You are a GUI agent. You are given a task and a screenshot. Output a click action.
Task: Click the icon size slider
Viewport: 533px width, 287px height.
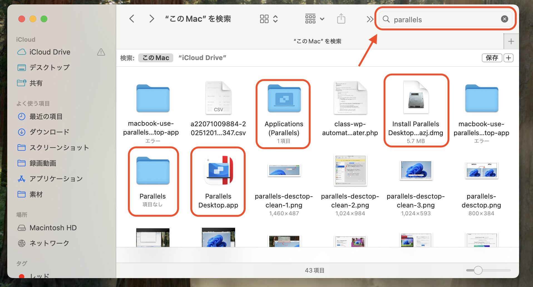478,270
